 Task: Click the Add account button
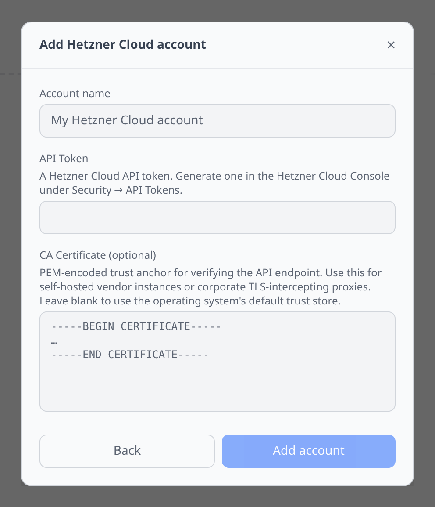tap(309, 451)
